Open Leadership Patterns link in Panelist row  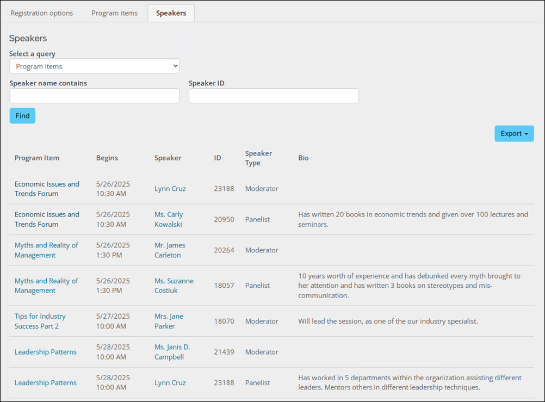(x=46, y=382)
